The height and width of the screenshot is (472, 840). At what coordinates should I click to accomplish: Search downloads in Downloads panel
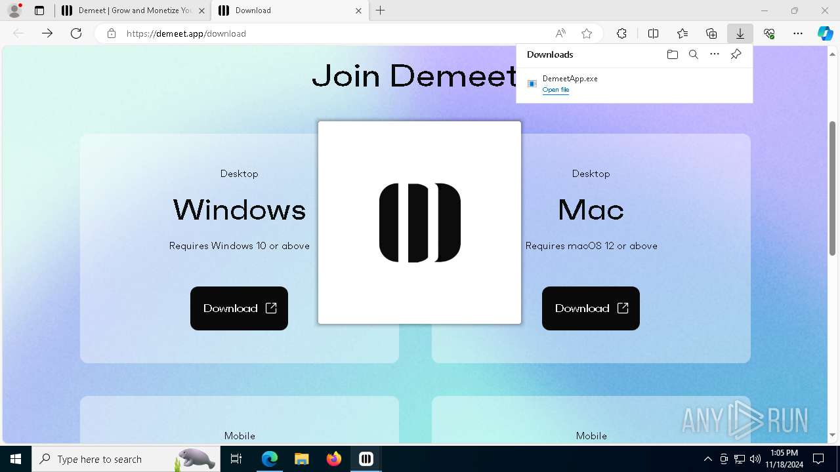point(694,54)
